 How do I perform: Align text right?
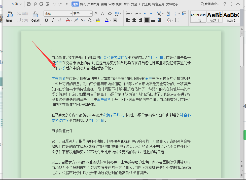(140, 20)
